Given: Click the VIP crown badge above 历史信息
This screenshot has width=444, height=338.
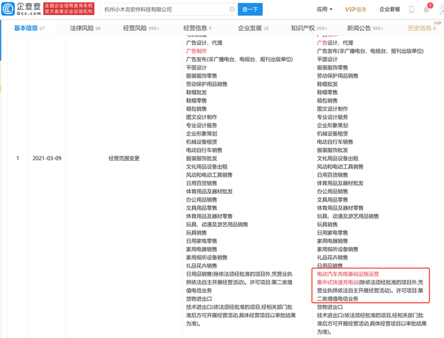Looking at the screenshot, I should (x=438, y=23).
